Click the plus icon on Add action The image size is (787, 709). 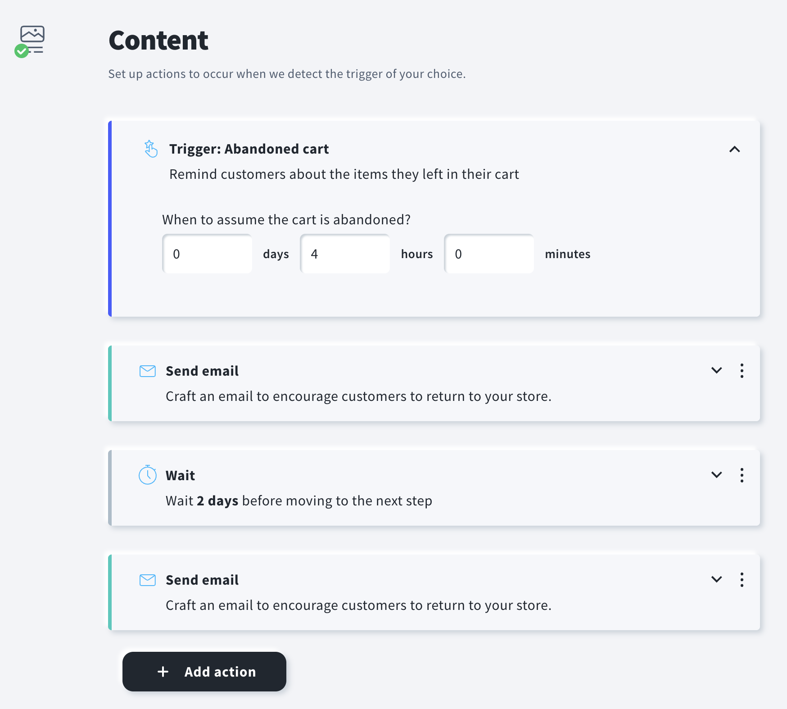point(163,672)
